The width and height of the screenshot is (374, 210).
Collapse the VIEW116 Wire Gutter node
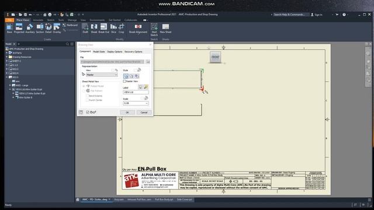[10, 89]
